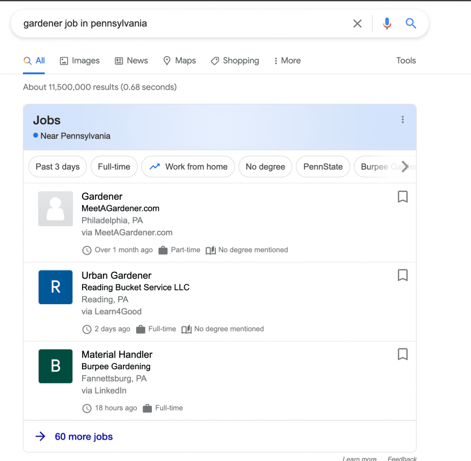Click the arrow icon beside 60 more jobs
Viewport: 471px width, 461px height.
point(41,437)
